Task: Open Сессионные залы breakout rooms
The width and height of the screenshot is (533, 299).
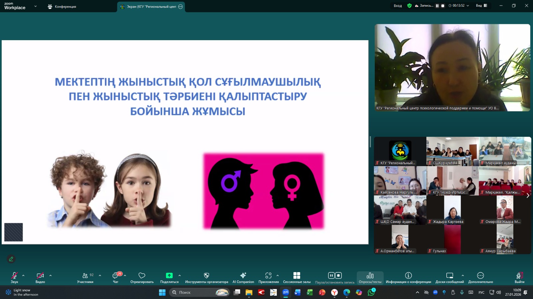Action: tap(296, 277)
